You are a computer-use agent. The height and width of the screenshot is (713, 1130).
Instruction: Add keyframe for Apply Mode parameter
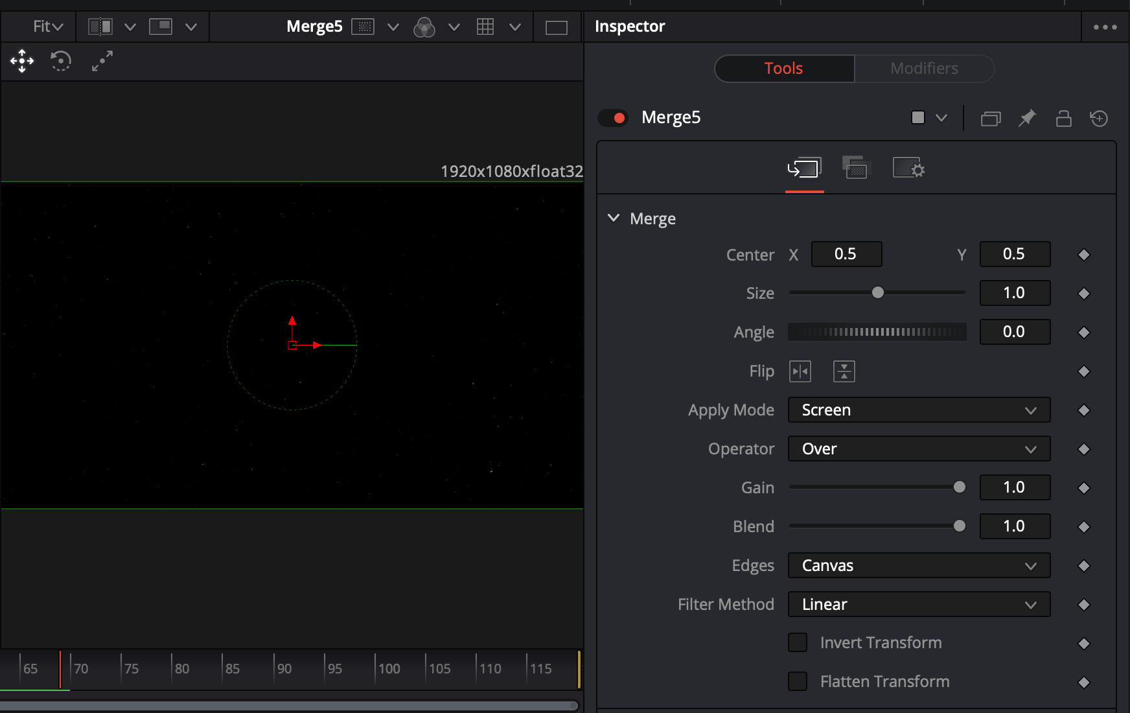tap(1084, 410)
